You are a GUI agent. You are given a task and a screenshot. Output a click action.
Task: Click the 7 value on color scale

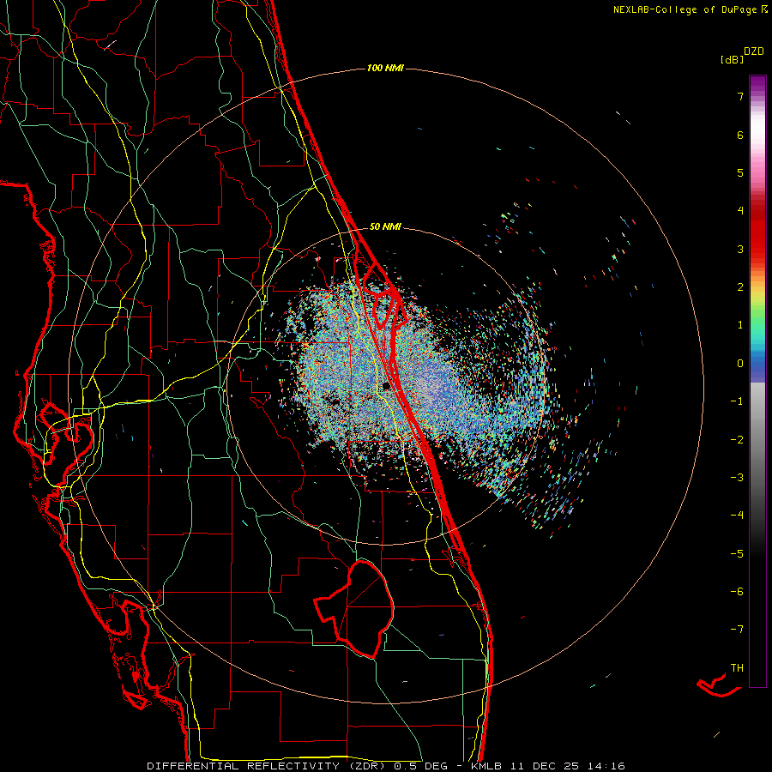point(740,96)
